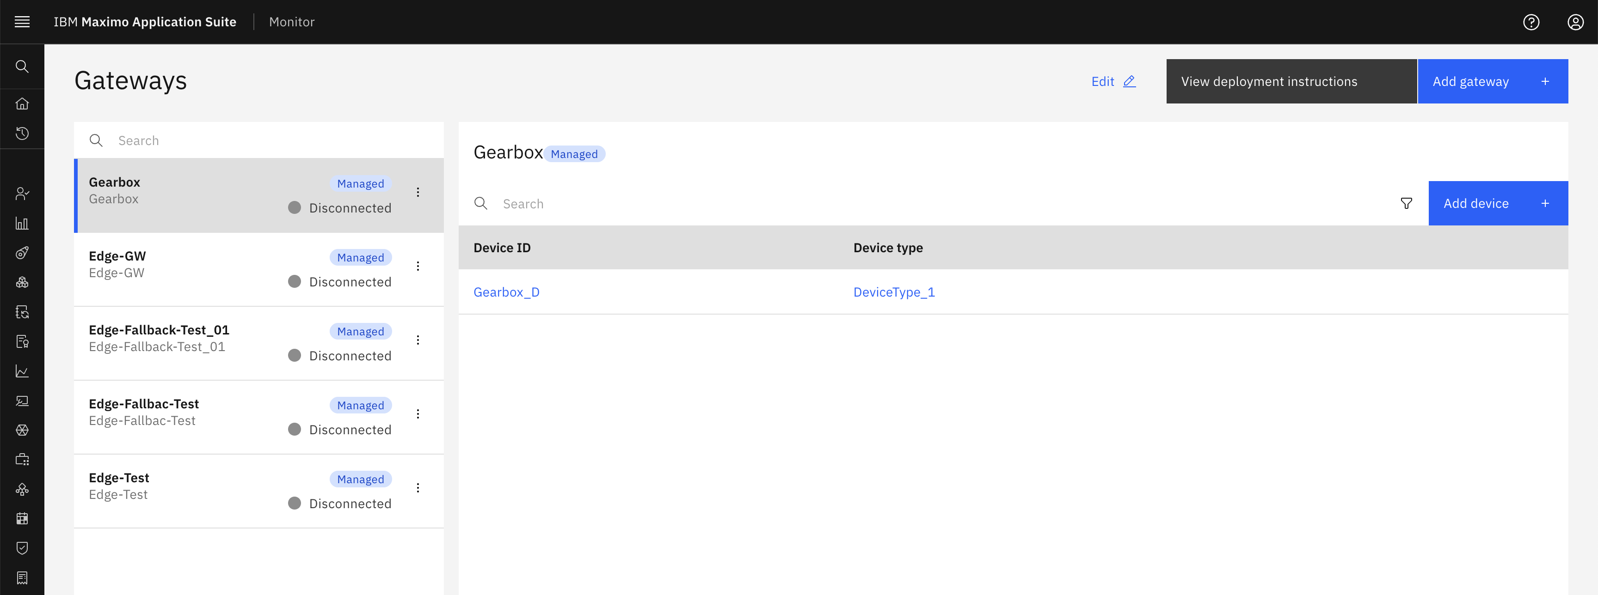Open the recent history sidebar icon
This screenshot has width=1598, height=595.
click(x=22, y=133)
